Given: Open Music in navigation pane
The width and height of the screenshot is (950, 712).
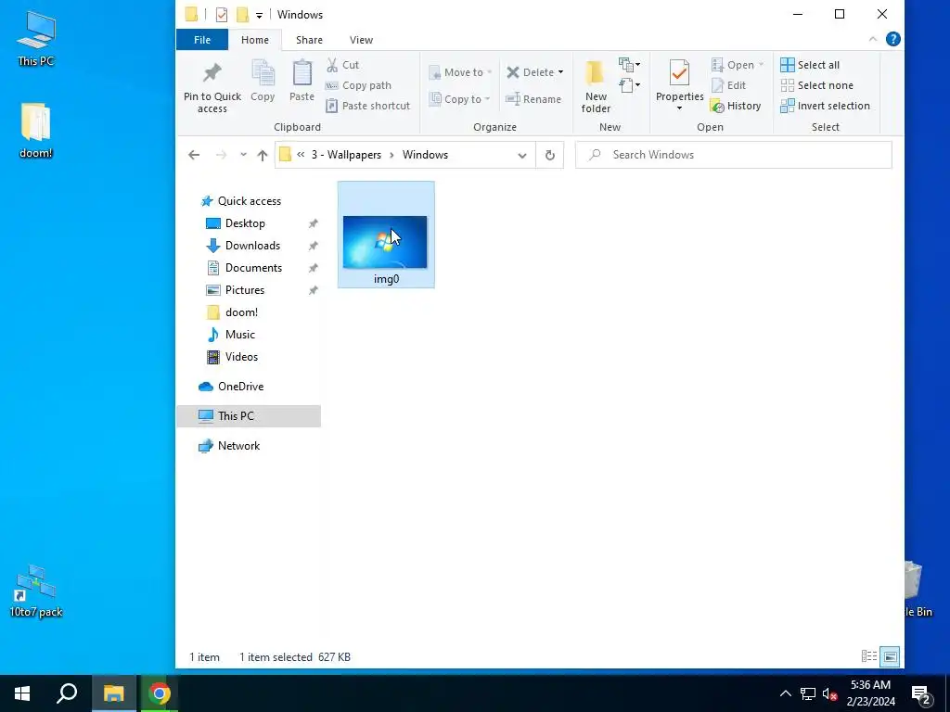Looking at the screenshot, I should (240, 335).
